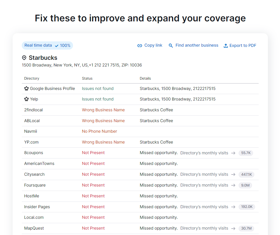The width and height of the screenshot is (280, 235).
Task: Click the 447.1K visits badge for Citysearch
Action: point(246,174)
